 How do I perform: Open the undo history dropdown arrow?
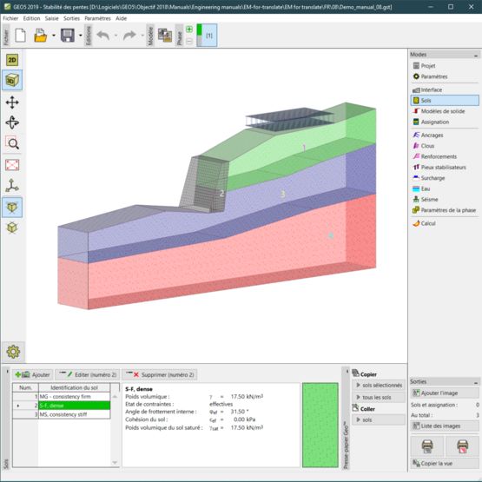click(x=116, y=36)
